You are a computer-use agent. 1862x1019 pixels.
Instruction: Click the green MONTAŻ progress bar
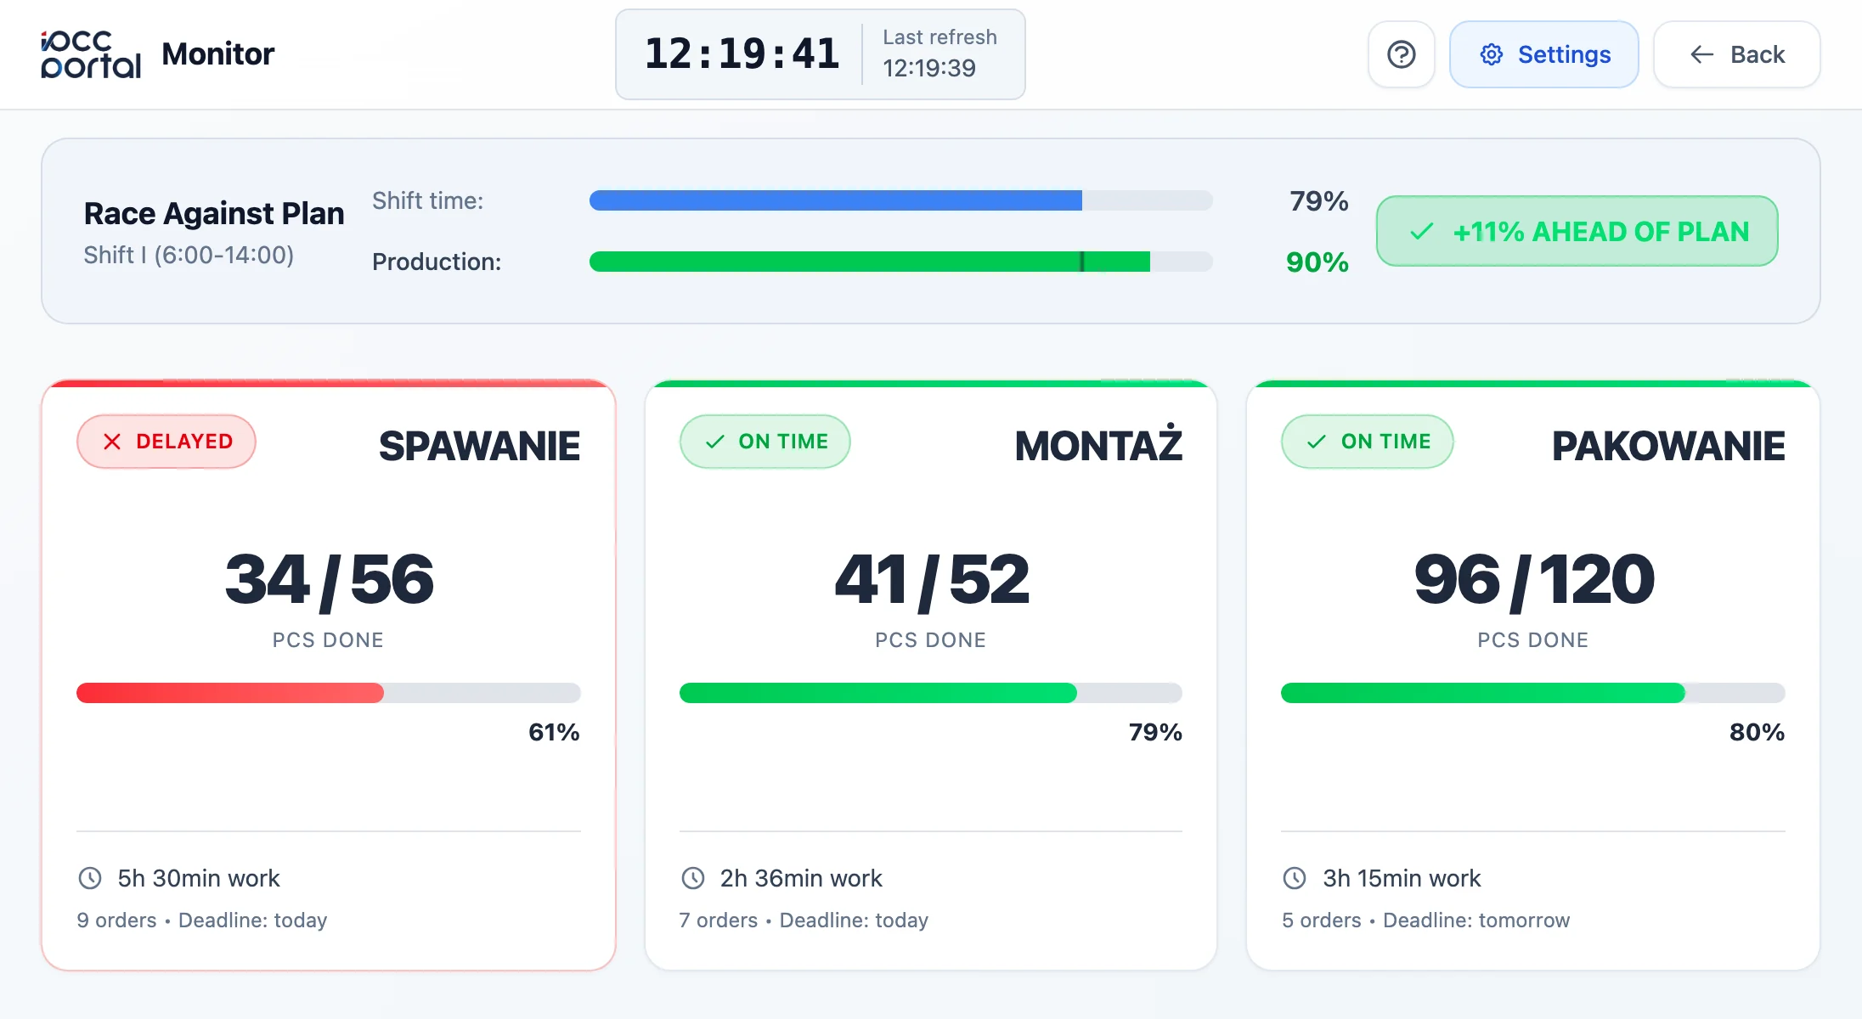[931, 693]
